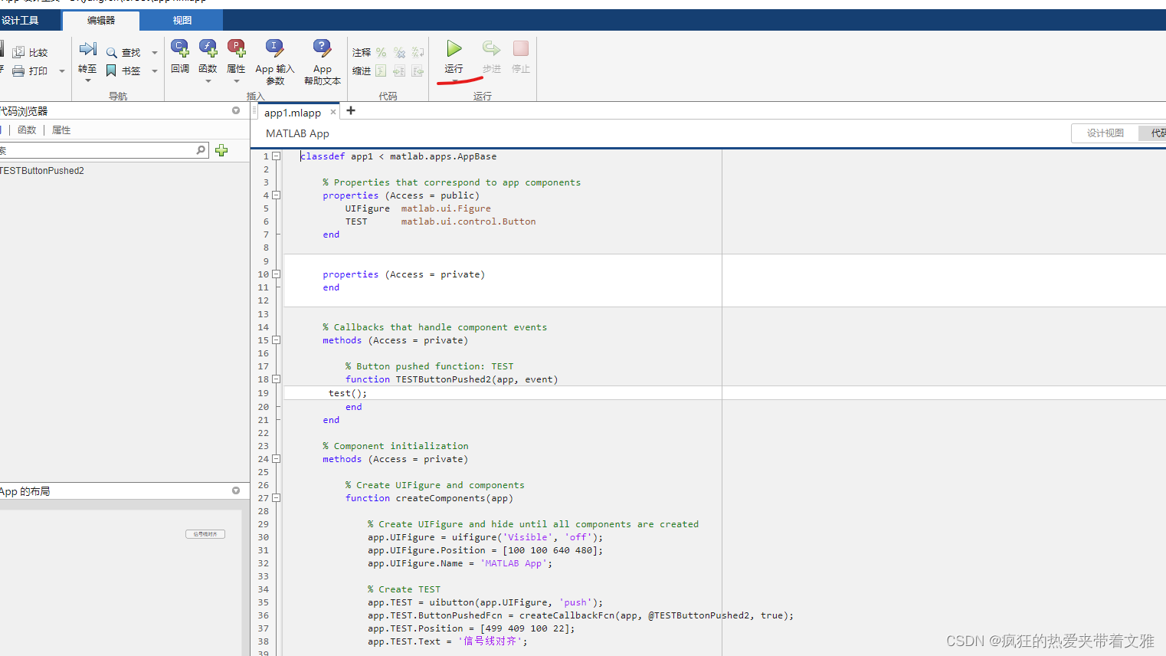
Task: Click the 'function createComponents(app)' line
Action: pos(429,498)
